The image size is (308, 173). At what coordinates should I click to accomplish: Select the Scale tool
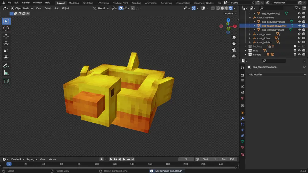pyautogui.click(x=6, y=50)
